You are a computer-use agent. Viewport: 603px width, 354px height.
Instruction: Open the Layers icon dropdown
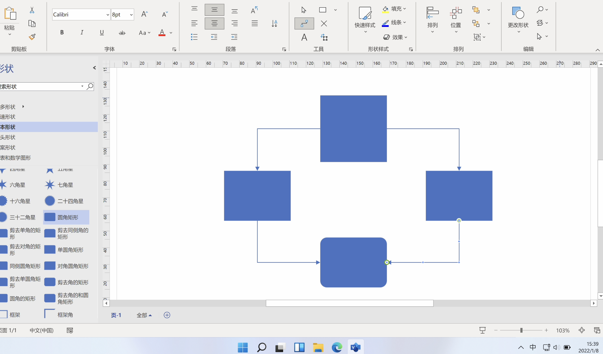tap(542, 23)
